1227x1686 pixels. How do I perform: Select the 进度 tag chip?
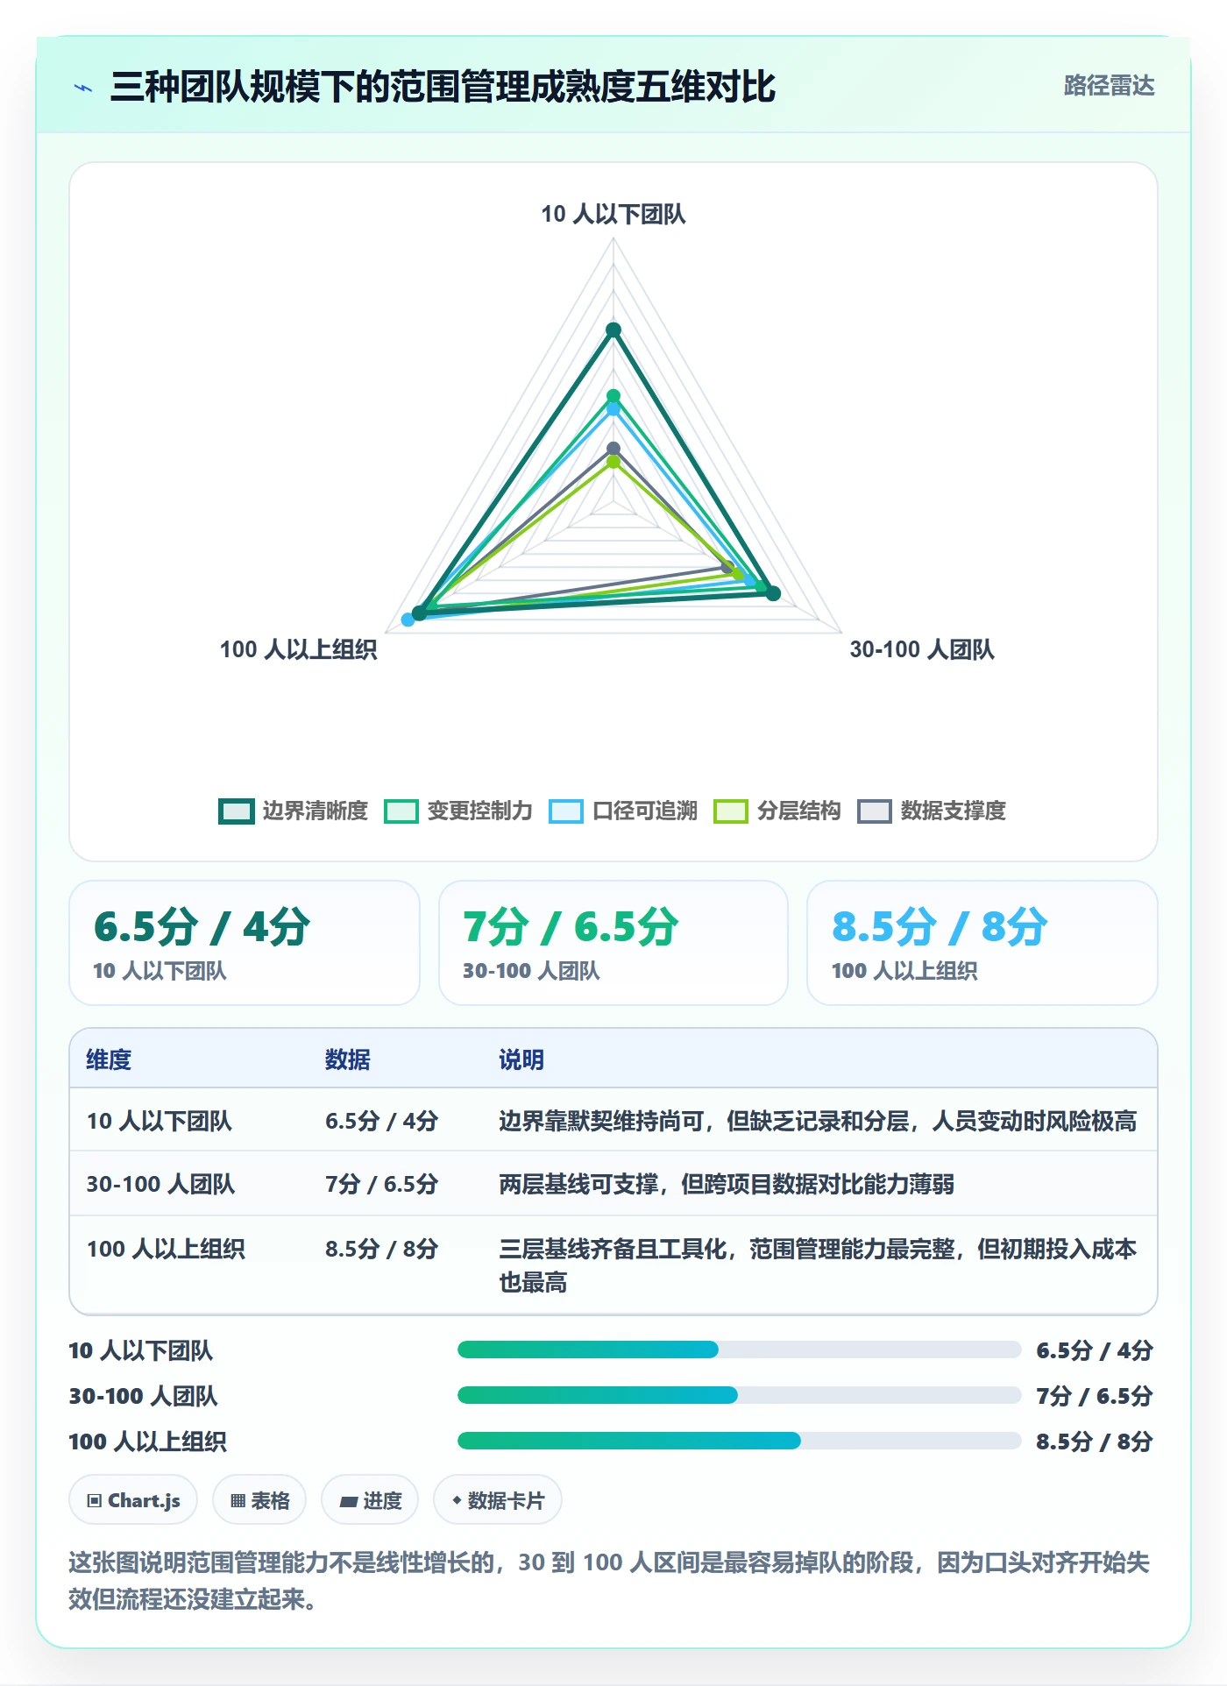pos(370,1500)
